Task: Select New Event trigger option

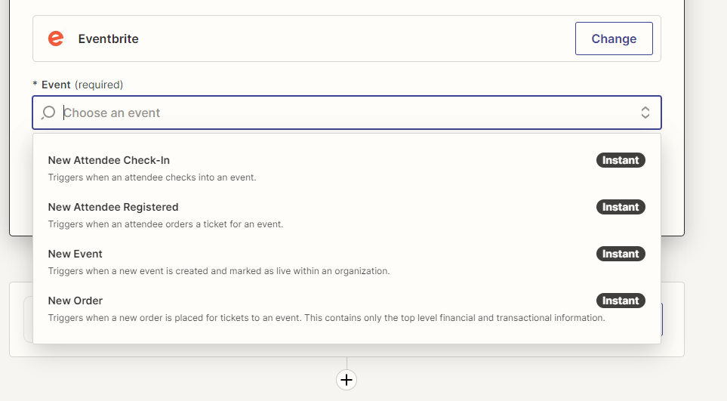Action: coord(347,262)
